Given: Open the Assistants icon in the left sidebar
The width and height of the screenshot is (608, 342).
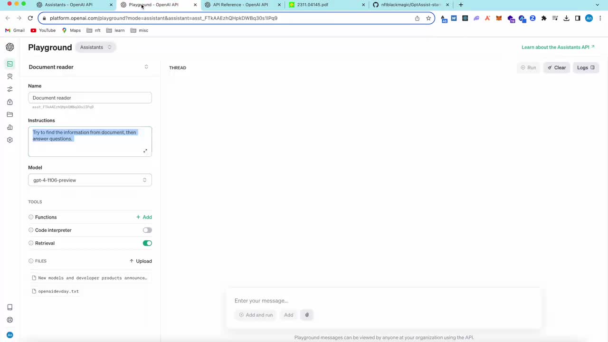Looking at the screenshot, I should pos(10,76).
